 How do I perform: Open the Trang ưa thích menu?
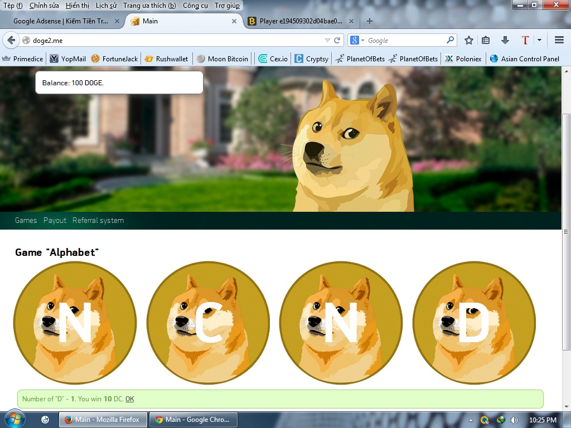149,6
